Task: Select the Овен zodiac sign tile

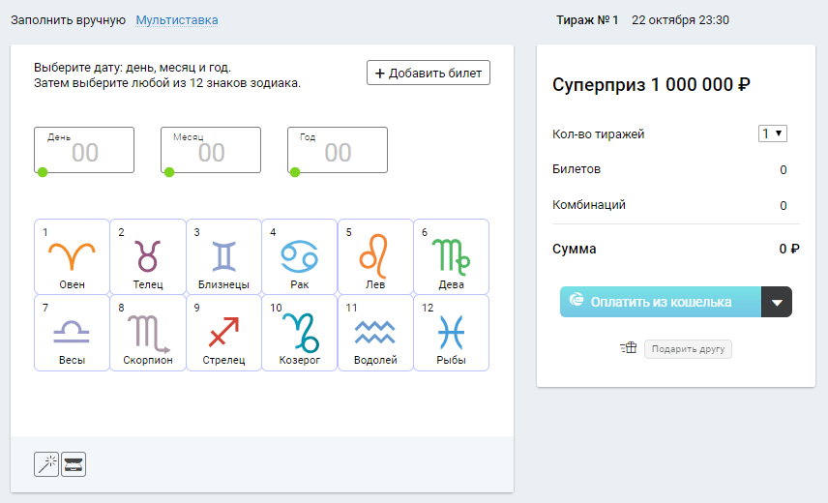Action: point(72,257)
